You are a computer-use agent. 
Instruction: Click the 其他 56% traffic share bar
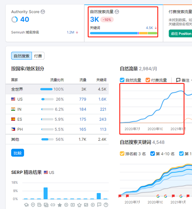coord(47,139)
